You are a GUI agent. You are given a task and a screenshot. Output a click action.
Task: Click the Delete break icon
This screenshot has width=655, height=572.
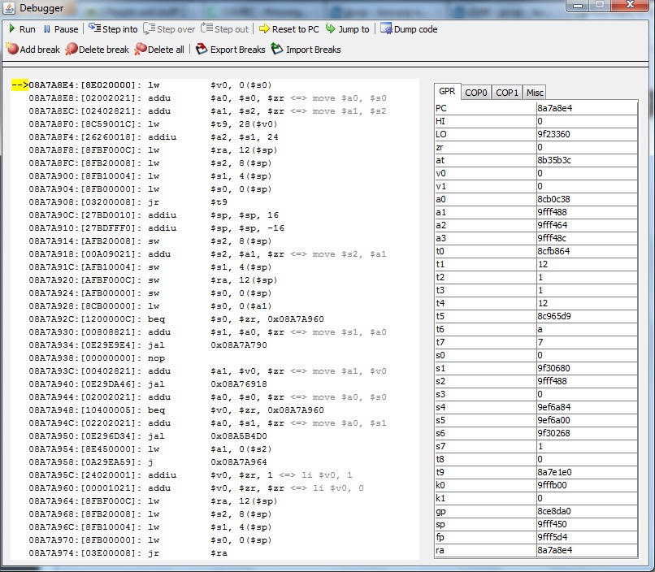(72, 50)
